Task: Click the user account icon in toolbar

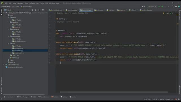Action: [143, 7]
